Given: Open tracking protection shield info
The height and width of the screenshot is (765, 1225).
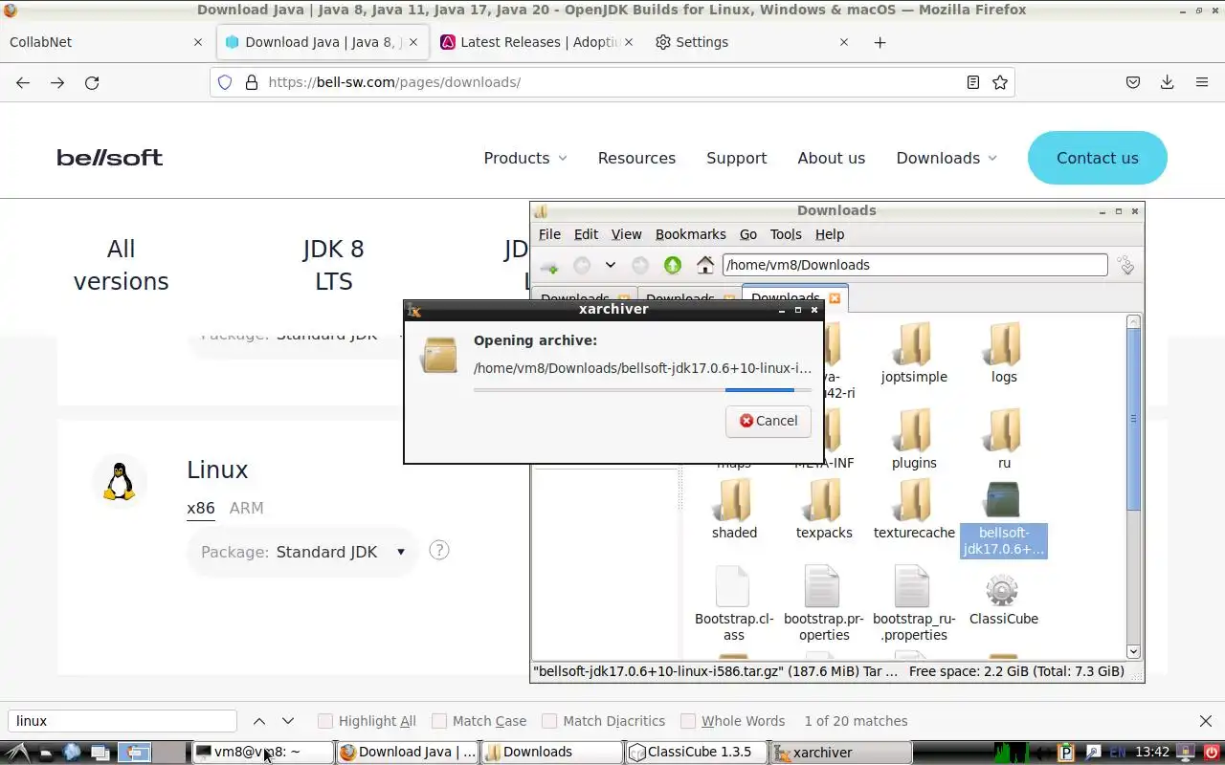Looking at the screenshot, I should point(225,82).
